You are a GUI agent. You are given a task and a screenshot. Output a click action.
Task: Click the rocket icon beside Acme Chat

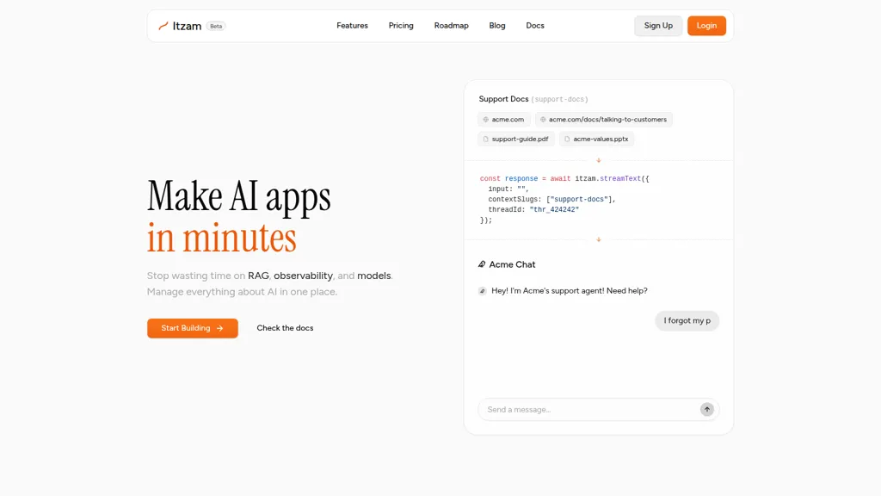482,264
